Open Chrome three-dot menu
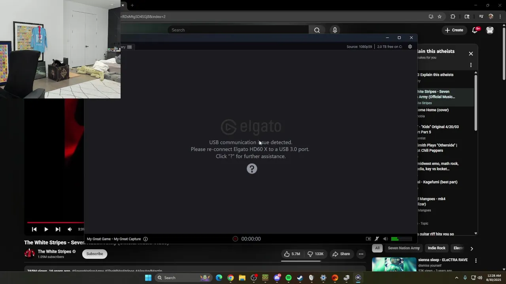 [x=500, y=17]
